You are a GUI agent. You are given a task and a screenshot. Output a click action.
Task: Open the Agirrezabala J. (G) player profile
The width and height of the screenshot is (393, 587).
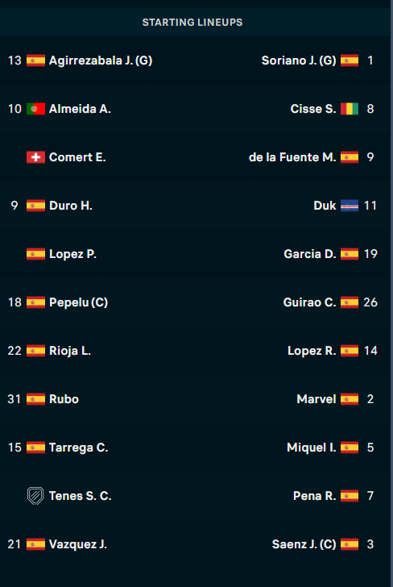101,60
